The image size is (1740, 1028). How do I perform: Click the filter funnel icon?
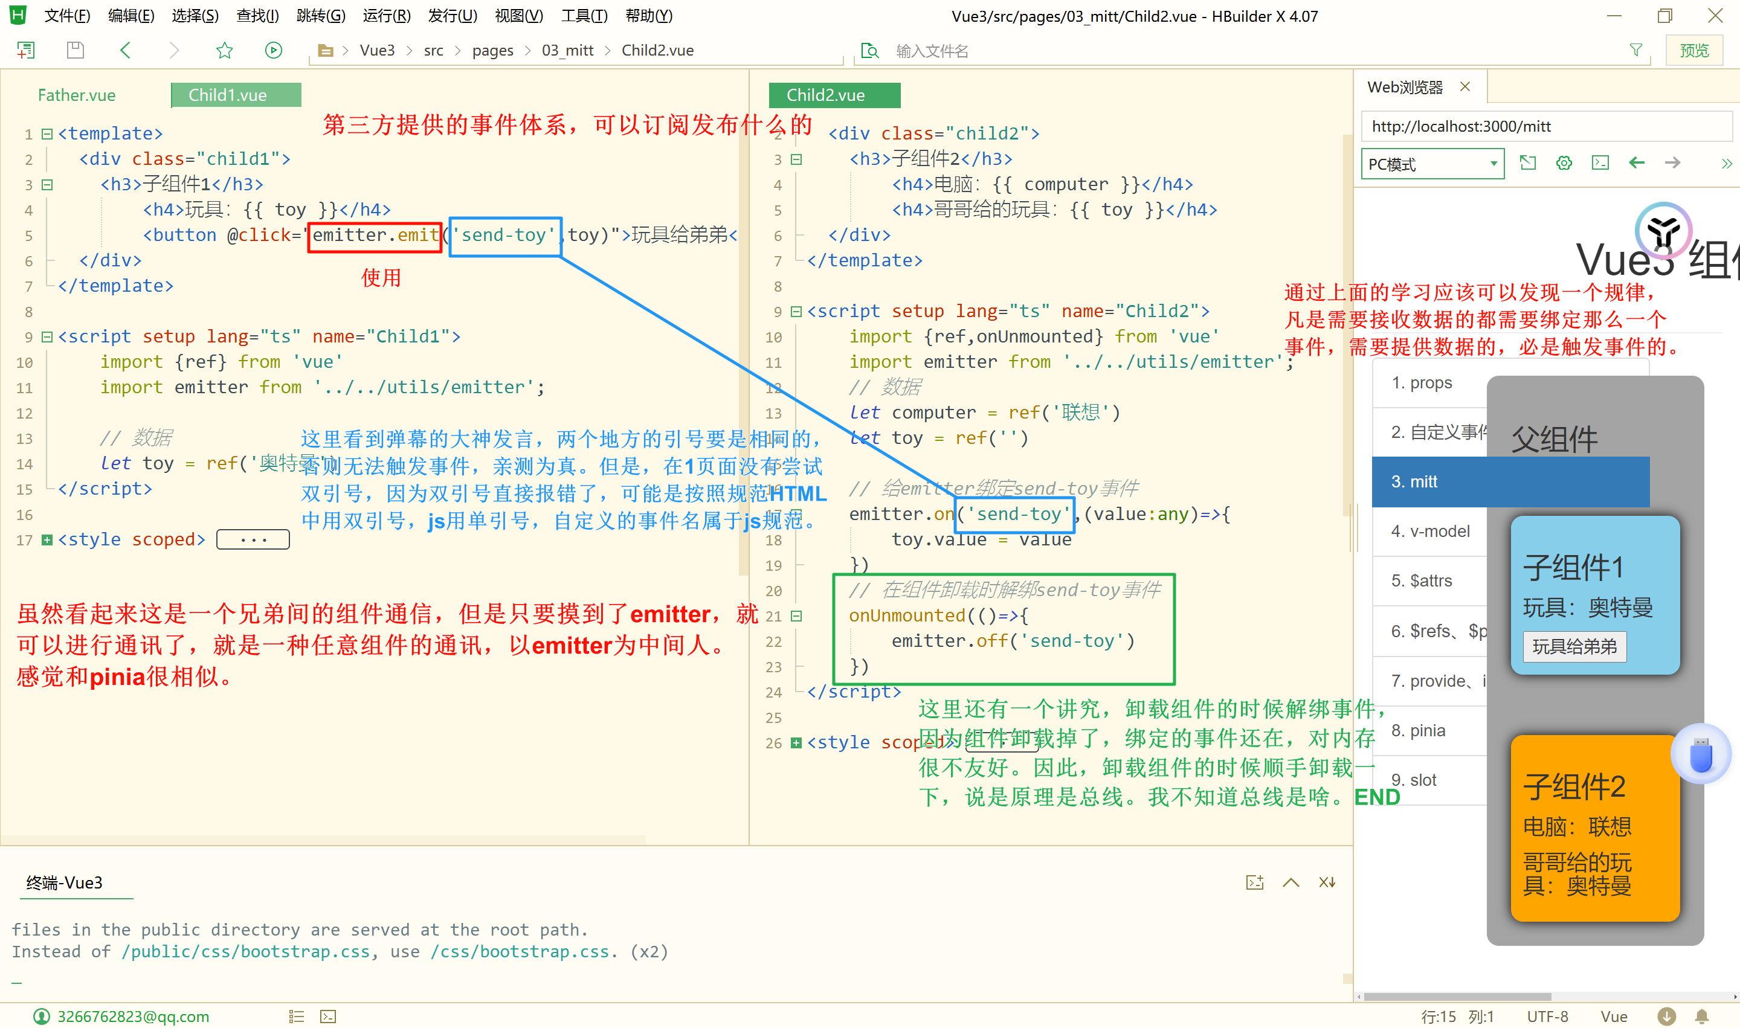[1635, 50]
